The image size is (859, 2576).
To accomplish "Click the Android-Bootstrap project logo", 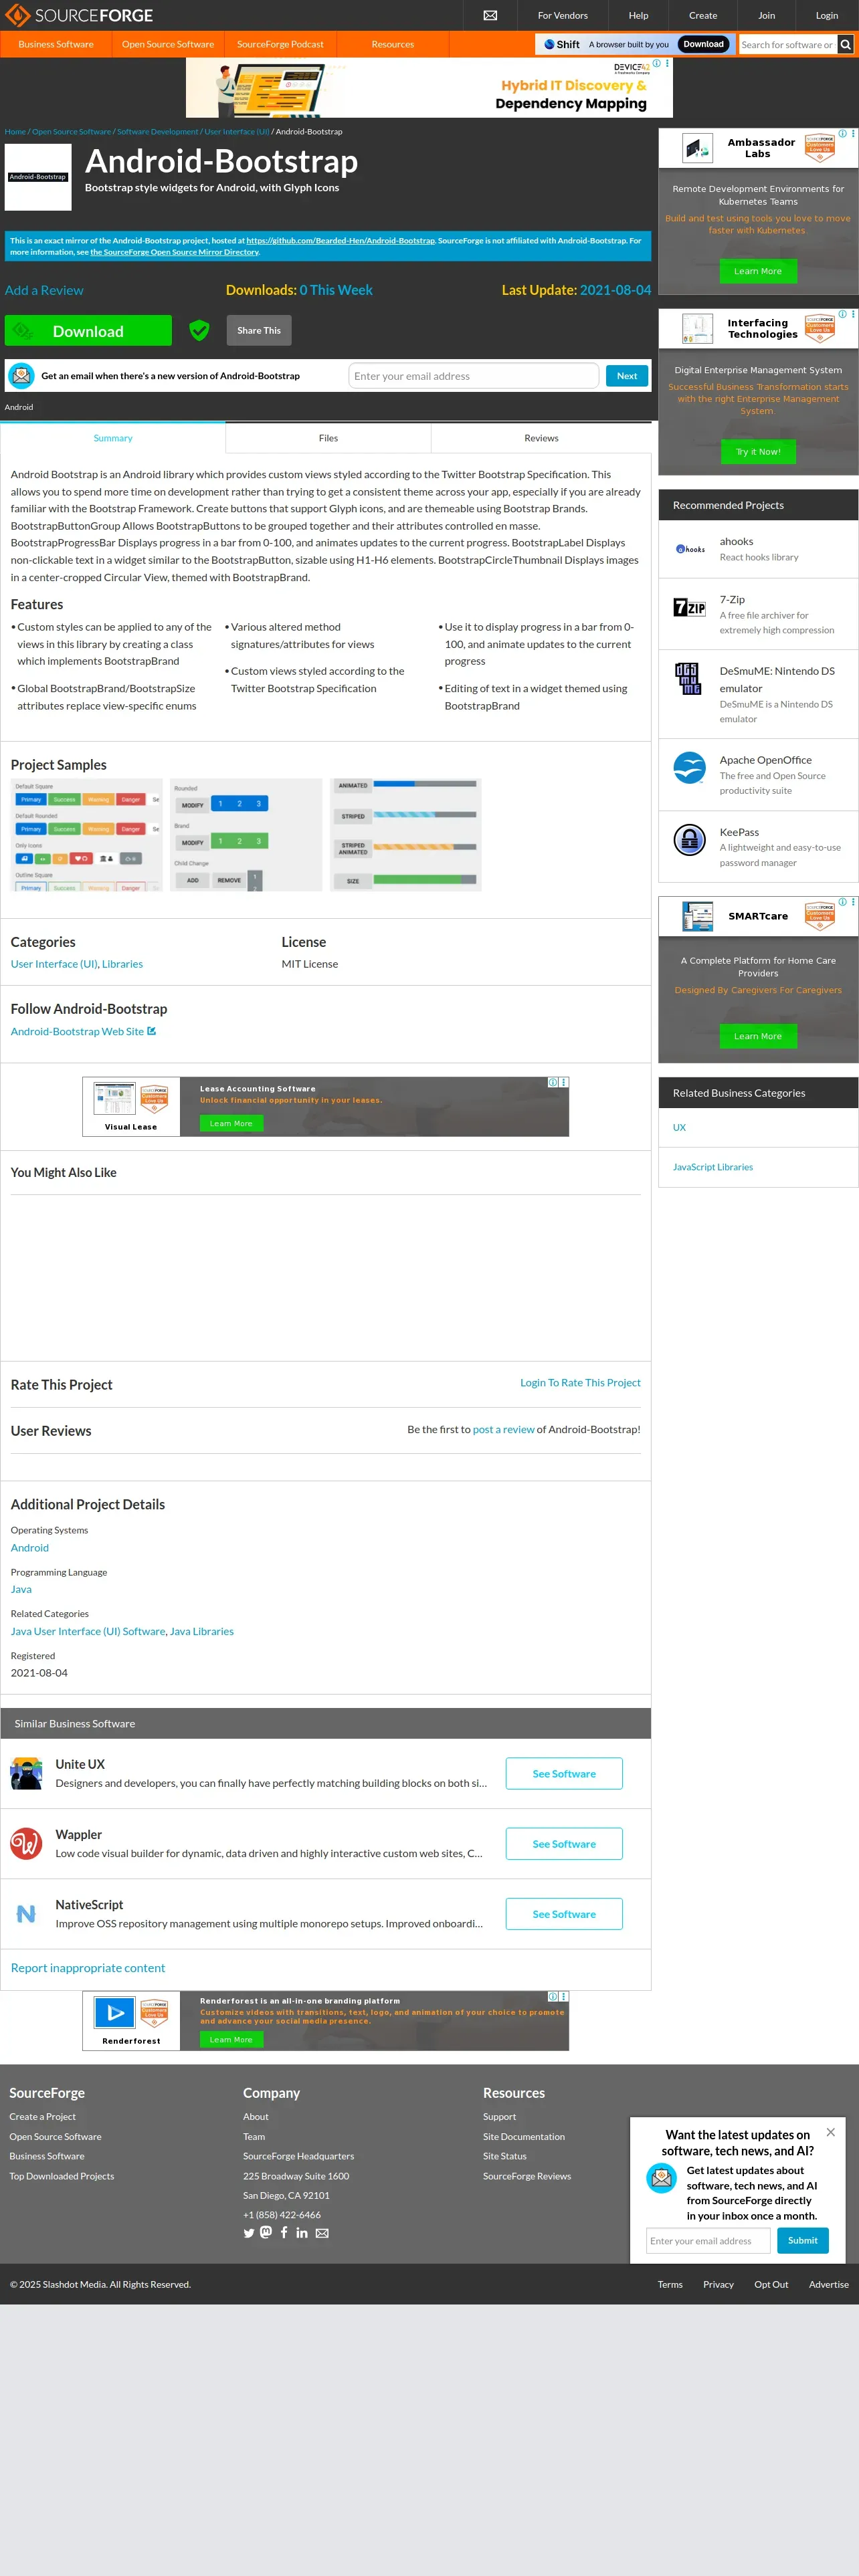I will point(38,177).
